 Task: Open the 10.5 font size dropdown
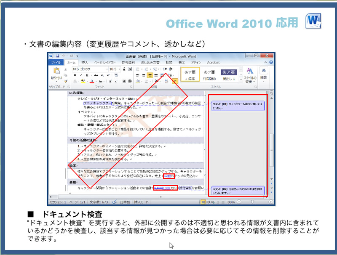120,69
